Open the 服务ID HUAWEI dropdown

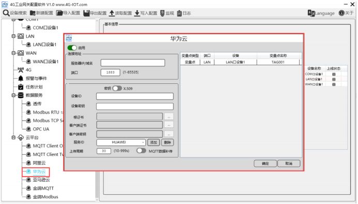point(121,142)
